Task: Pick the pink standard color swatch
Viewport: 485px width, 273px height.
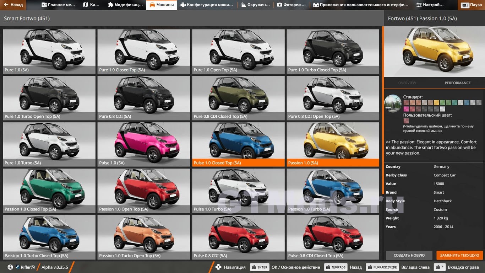Action: pos(406,109)
